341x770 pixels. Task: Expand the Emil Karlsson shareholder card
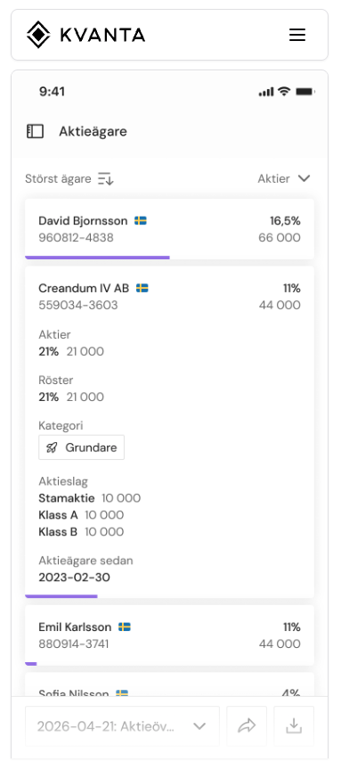click(x=169, y=635)
